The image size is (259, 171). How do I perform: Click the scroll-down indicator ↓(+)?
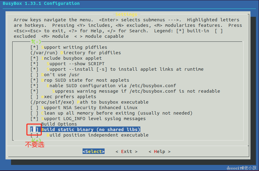(36, 140)
